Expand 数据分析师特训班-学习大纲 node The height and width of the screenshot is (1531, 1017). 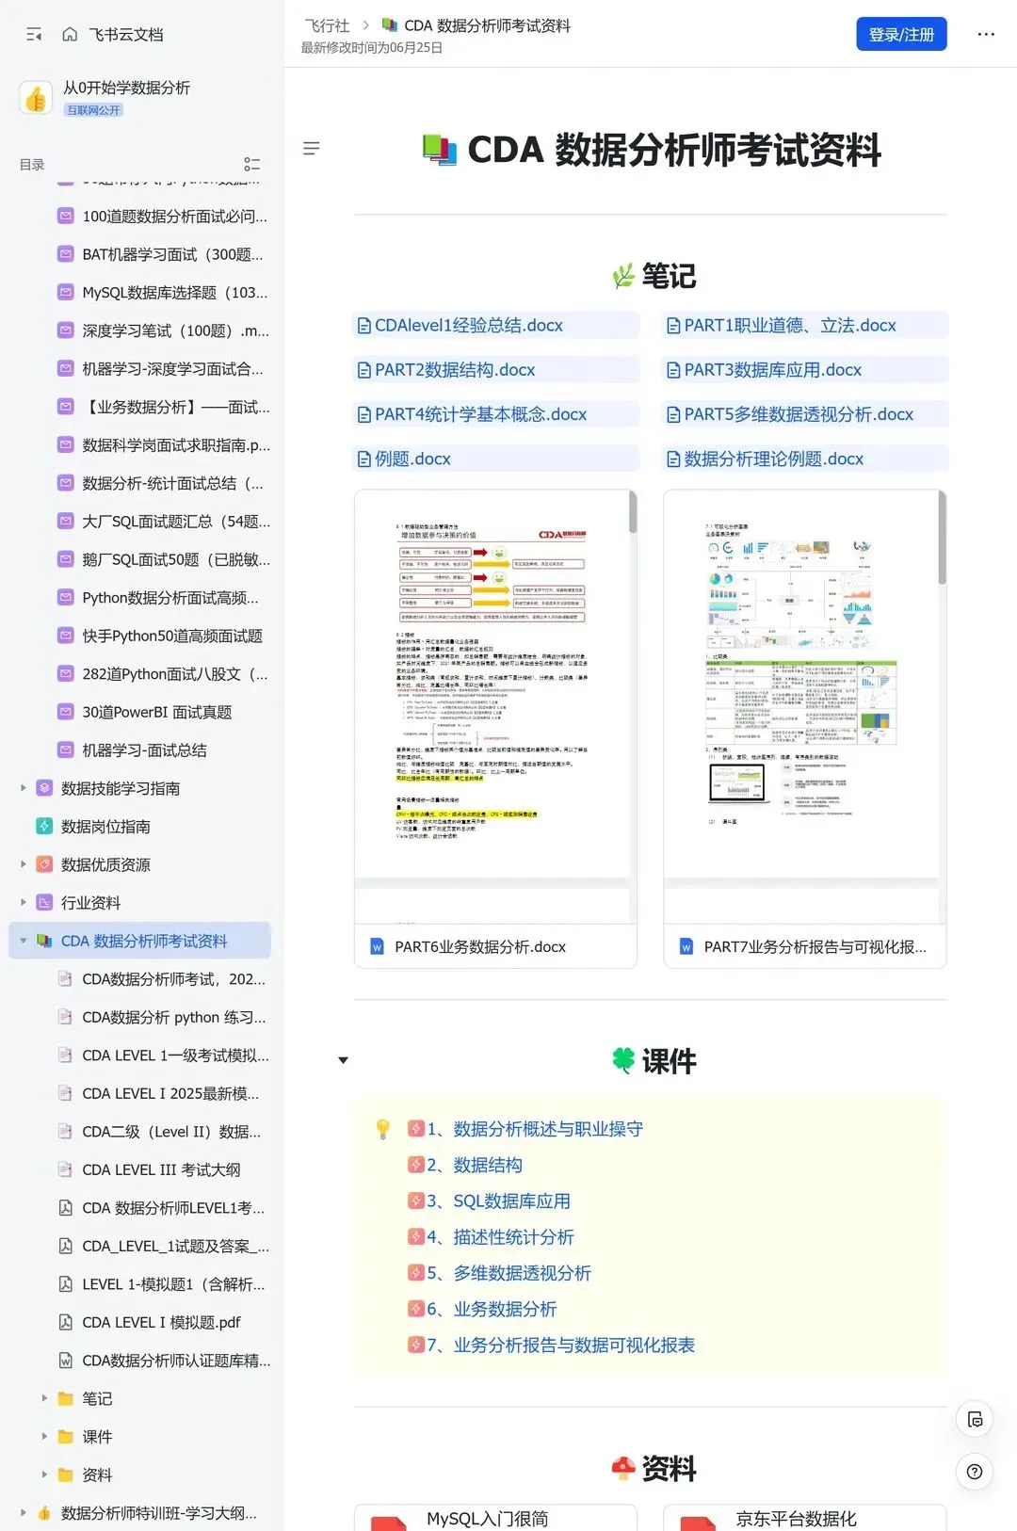pyautogui.click(x=24, y=1513)
